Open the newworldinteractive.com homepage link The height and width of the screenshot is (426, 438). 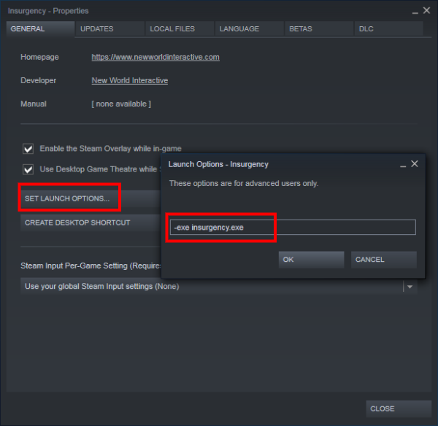pyautogui.click(x=155, y=57)
